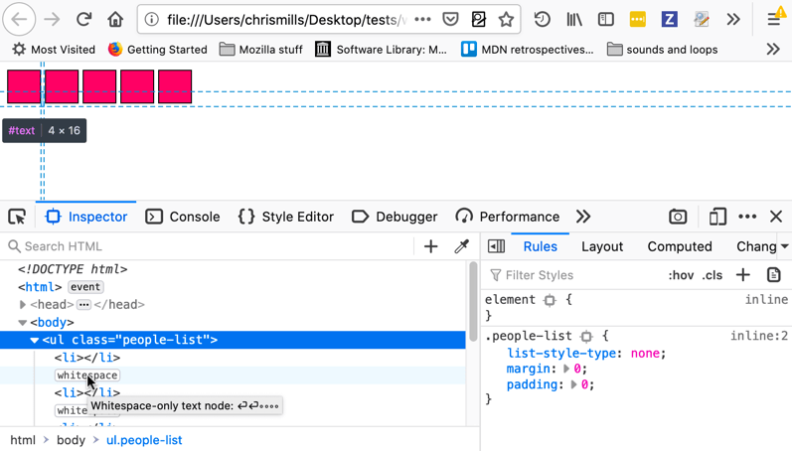
Task: Click ul.people-list in breadcrumb
Action: coord(144,440)
